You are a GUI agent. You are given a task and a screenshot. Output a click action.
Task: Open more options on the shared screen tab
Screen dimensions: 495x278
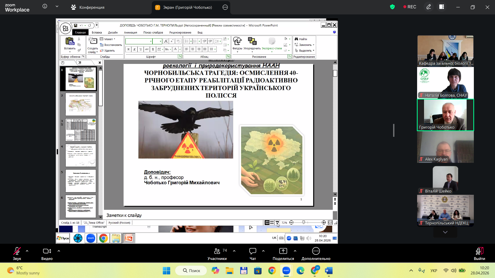[225, 7]
